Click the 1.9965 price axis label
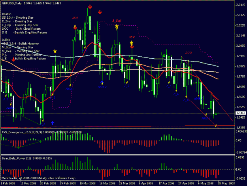Screen dimensions: 247x186 click(x=241, y=56)
